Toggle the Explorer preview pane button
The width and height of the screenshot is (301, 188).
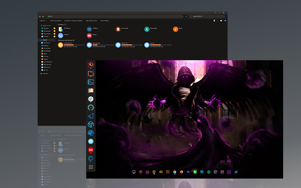click(x=221, y=21)
